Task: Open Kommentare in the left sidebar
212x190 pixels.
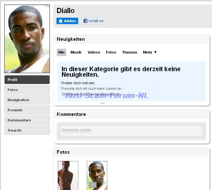Action: pos(27,120)
